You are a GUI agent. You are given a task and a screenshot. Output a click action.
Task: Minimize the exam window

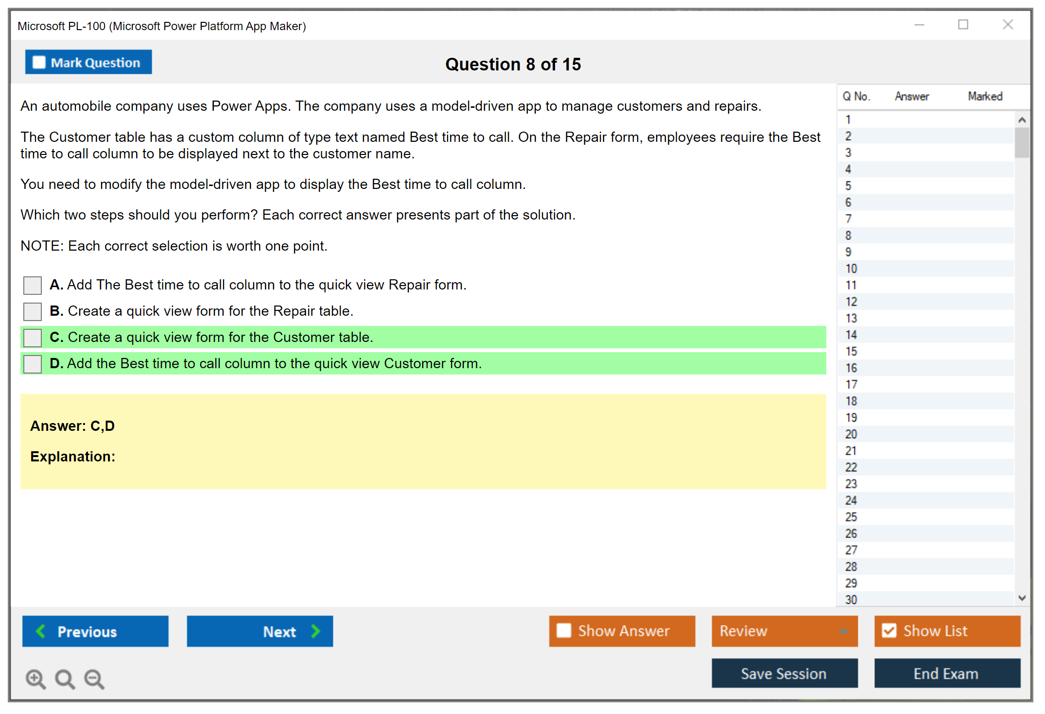(919, 25)
